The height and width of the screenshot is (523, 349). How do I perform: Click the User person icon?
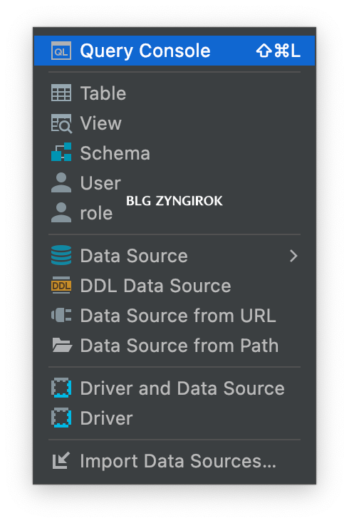[x=61, y=182]
